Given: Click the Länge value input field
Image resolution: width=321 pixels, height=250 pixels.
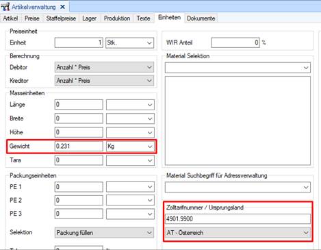Looking at the screenshot, I should (79, 105).
